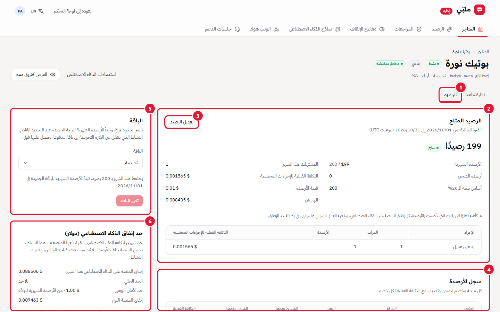
Task: Open the الويب هوك navigation tab
Action: click(x=264, y=29)
